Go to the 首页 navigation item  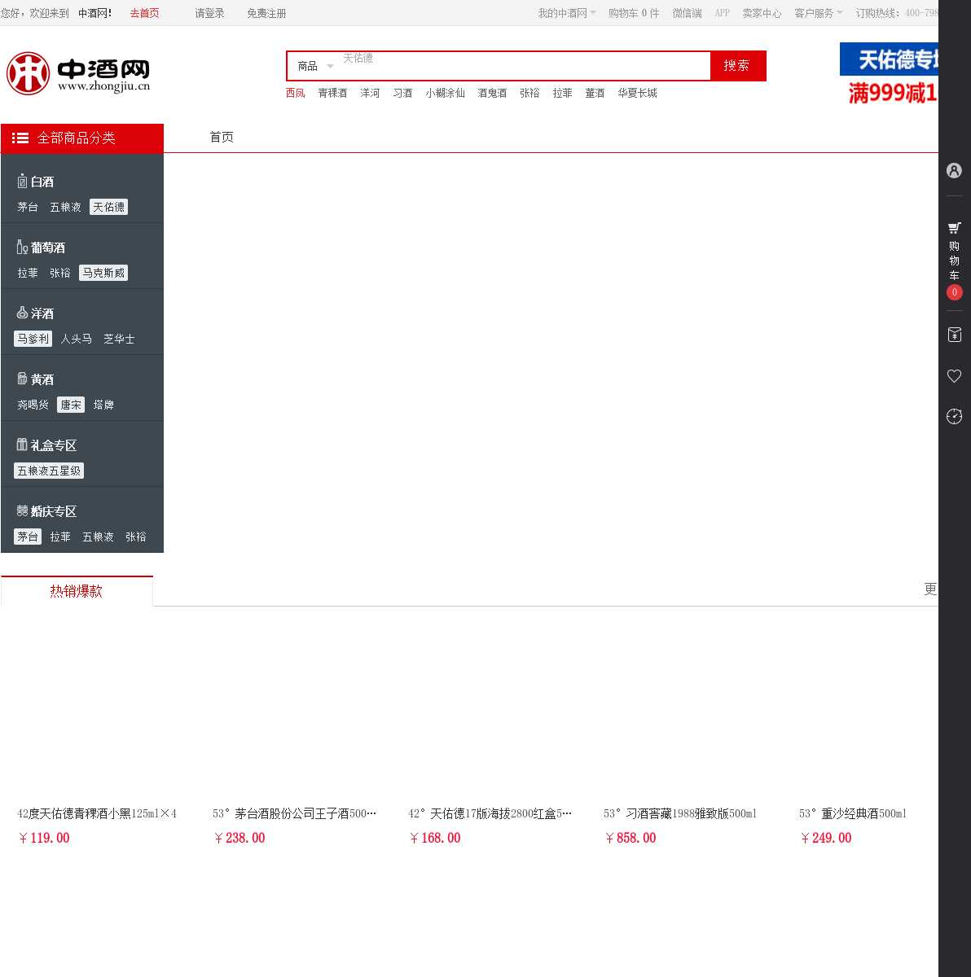coord(222,137)
